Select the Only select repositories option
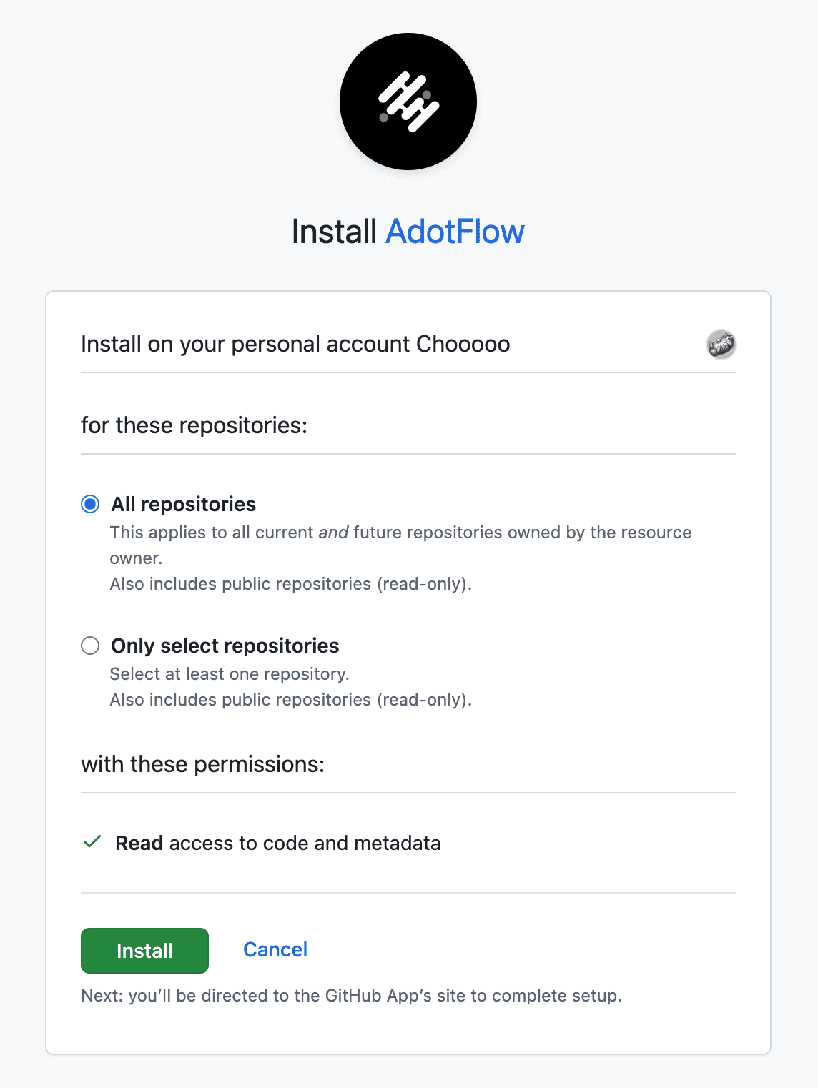Screen dimensions: 818x1088 [x=90, y=646]
